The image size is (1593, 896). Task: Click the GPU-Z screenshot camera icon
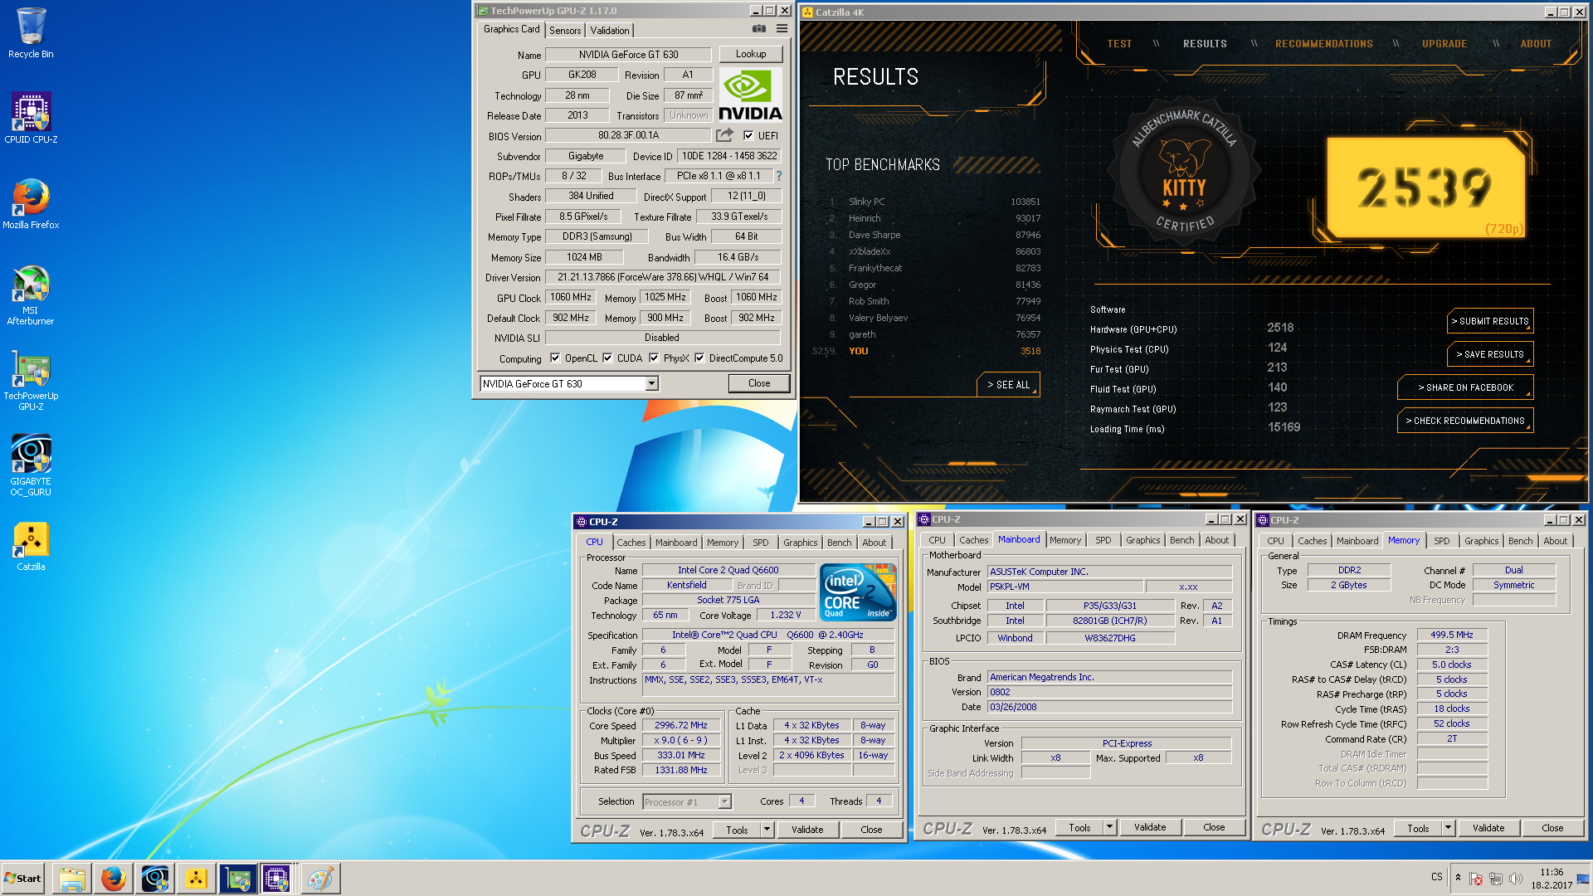click(759, 29)
